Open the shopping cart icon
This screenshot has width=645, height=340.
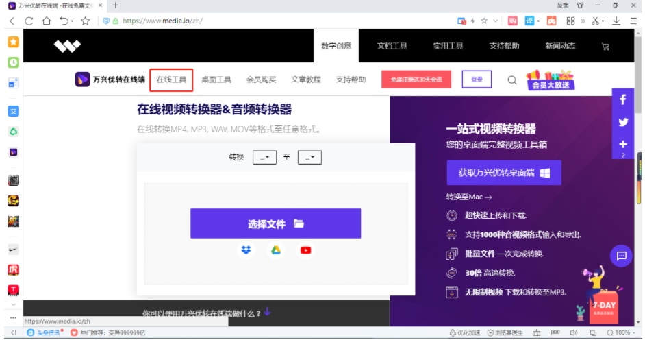(x=605, y=47)
